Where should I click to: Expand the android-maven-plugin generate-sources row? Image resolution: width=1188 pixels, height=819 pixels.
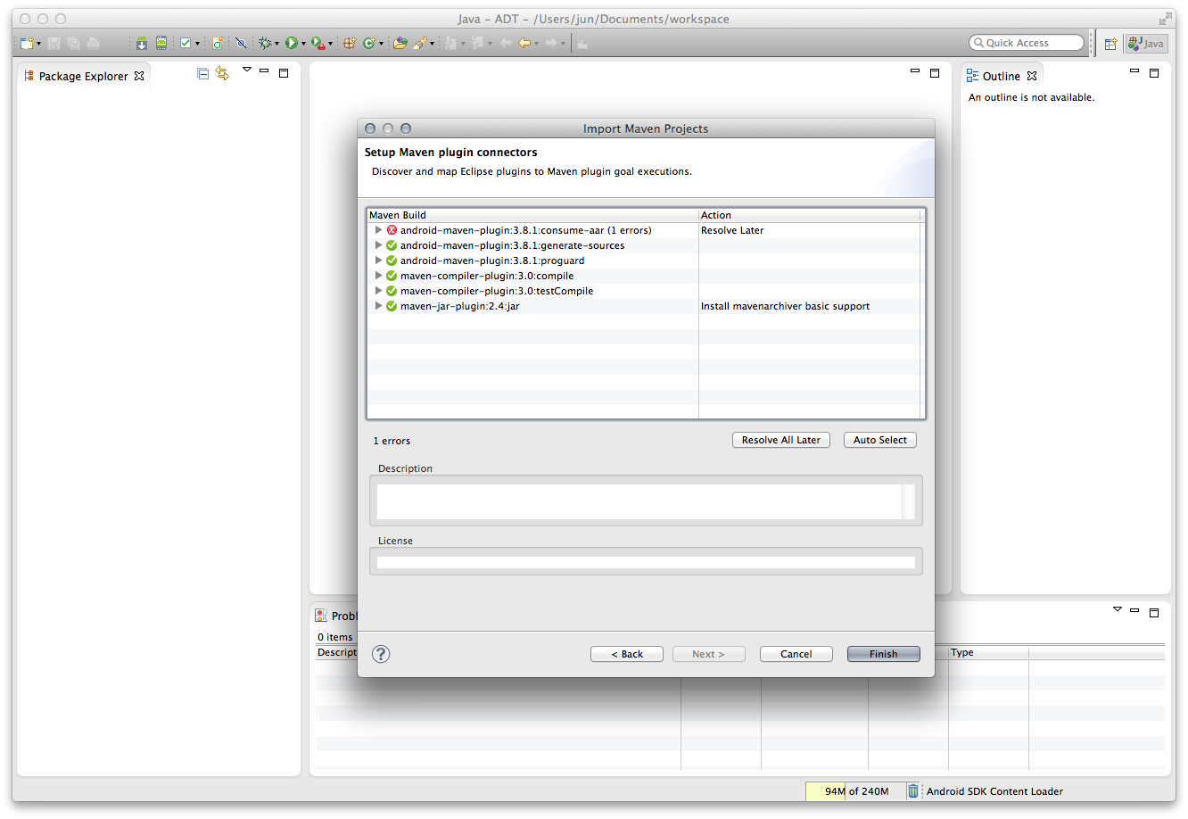coord(378,245)
